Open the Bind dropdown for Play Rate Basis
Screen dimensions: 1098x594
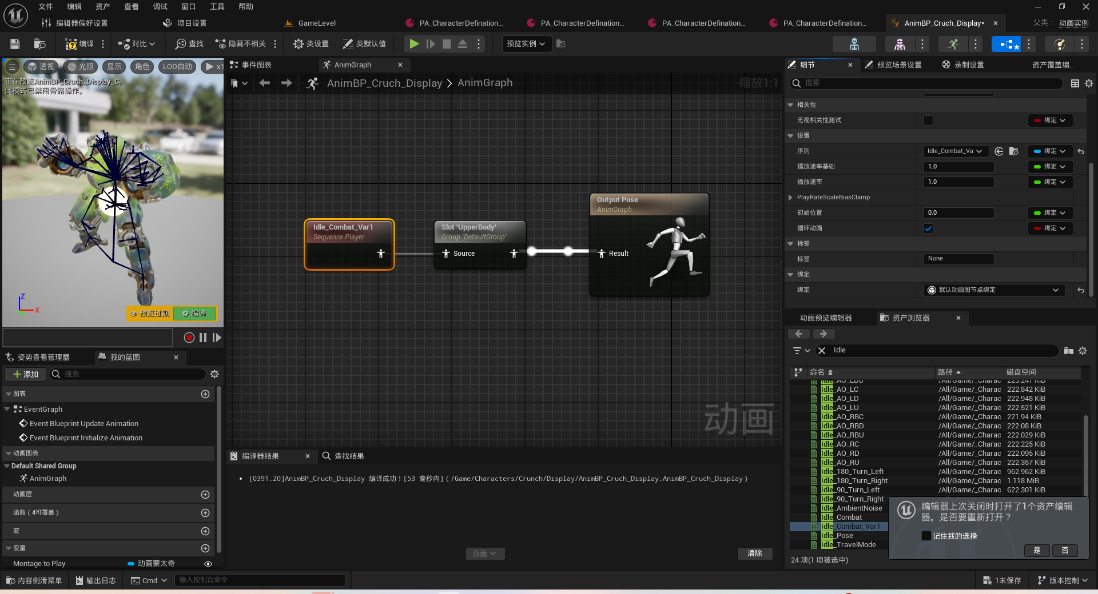(x=1050, y=167)
